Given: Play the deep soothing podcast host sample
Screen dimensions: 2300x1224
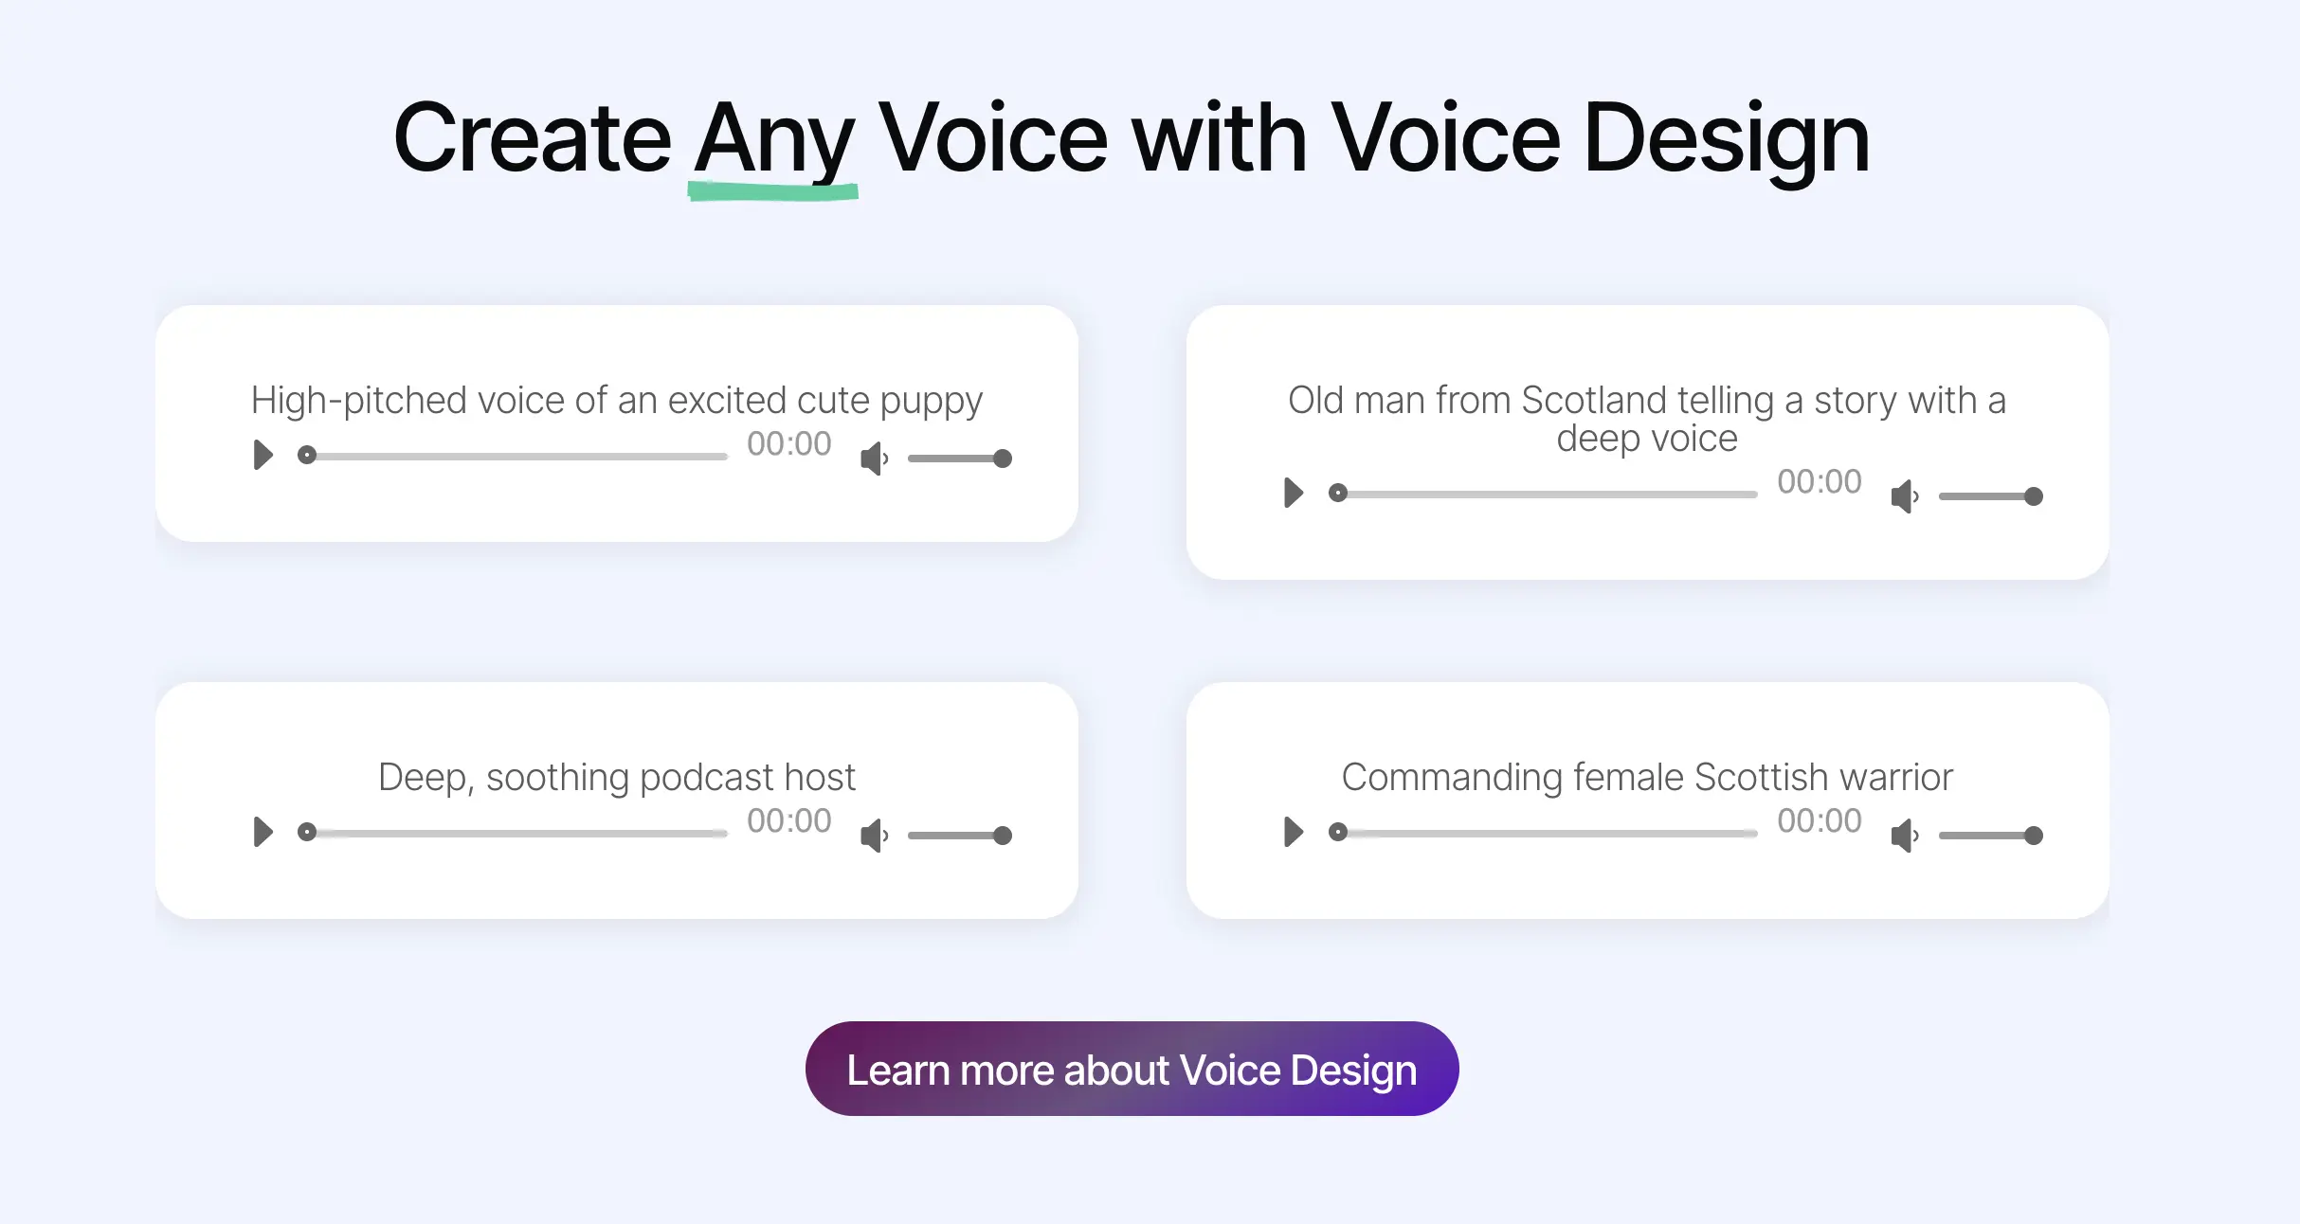Looking at the screenshot, I should click(x=263, y=832).
